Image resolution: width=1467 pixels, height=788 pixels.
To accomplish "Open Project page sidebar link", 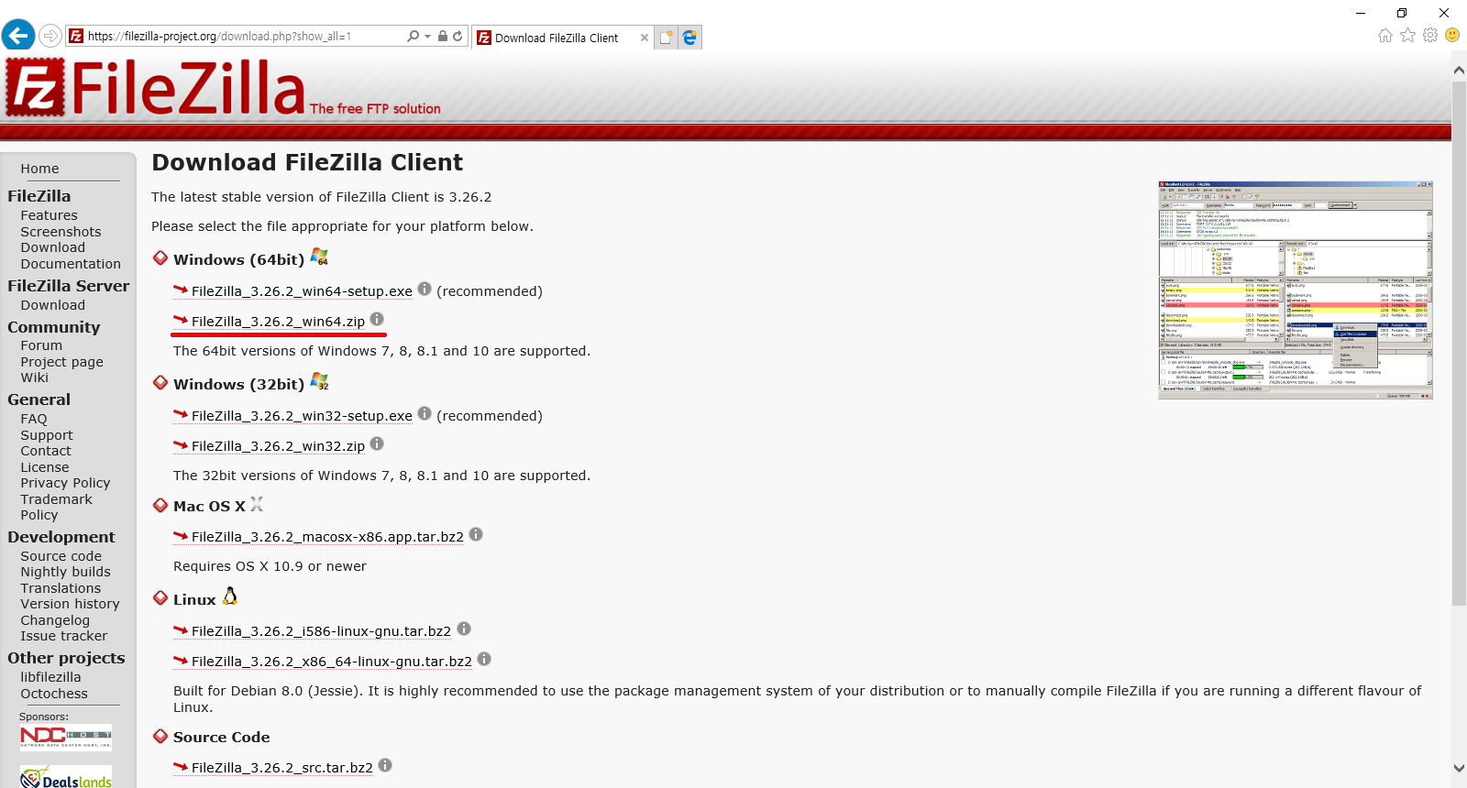I will pos(61,362).
